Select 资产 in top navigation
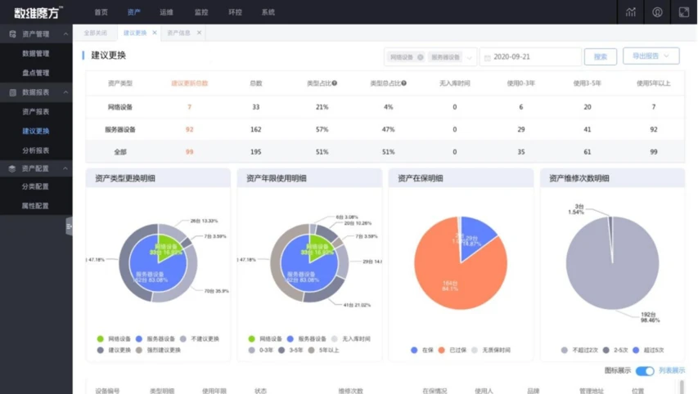The width and height of the screenshot is (698, 394). coord(133,12)
